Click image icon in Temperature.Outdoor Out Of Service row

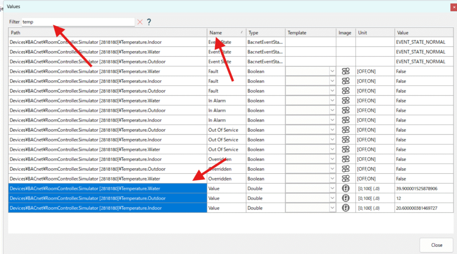point(345,130)
